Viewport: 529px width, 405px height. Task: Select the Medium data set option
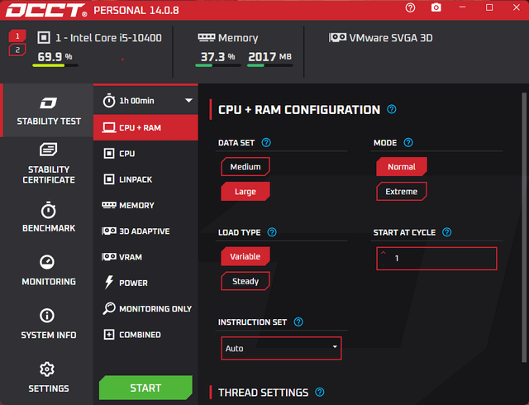(x=245, y=167)
